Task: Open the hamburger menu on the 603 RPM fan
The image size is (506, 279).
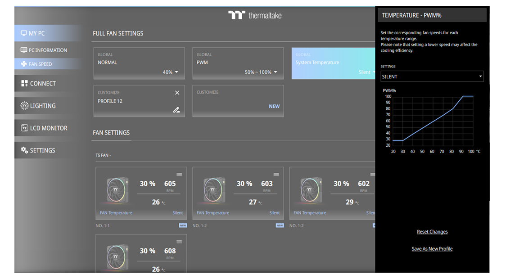Action: pyautogui.click(x=276, y=174)
